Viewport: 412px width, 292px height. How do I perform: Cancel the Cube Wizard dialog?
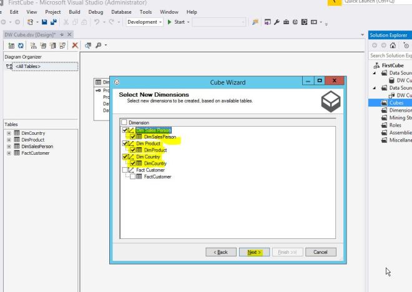click(x=320, y=252)
